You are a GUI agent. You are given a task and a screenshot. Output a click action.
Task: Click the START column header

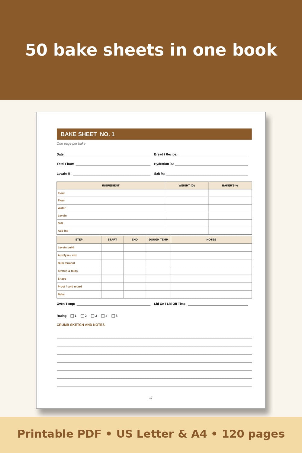112,239
